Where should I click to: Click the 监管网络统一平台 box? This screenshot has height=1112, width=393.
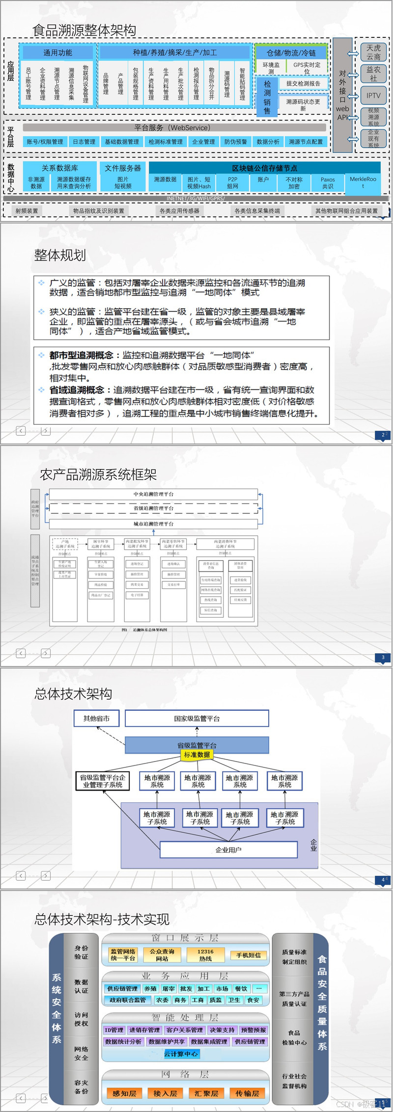click(123, 955)
